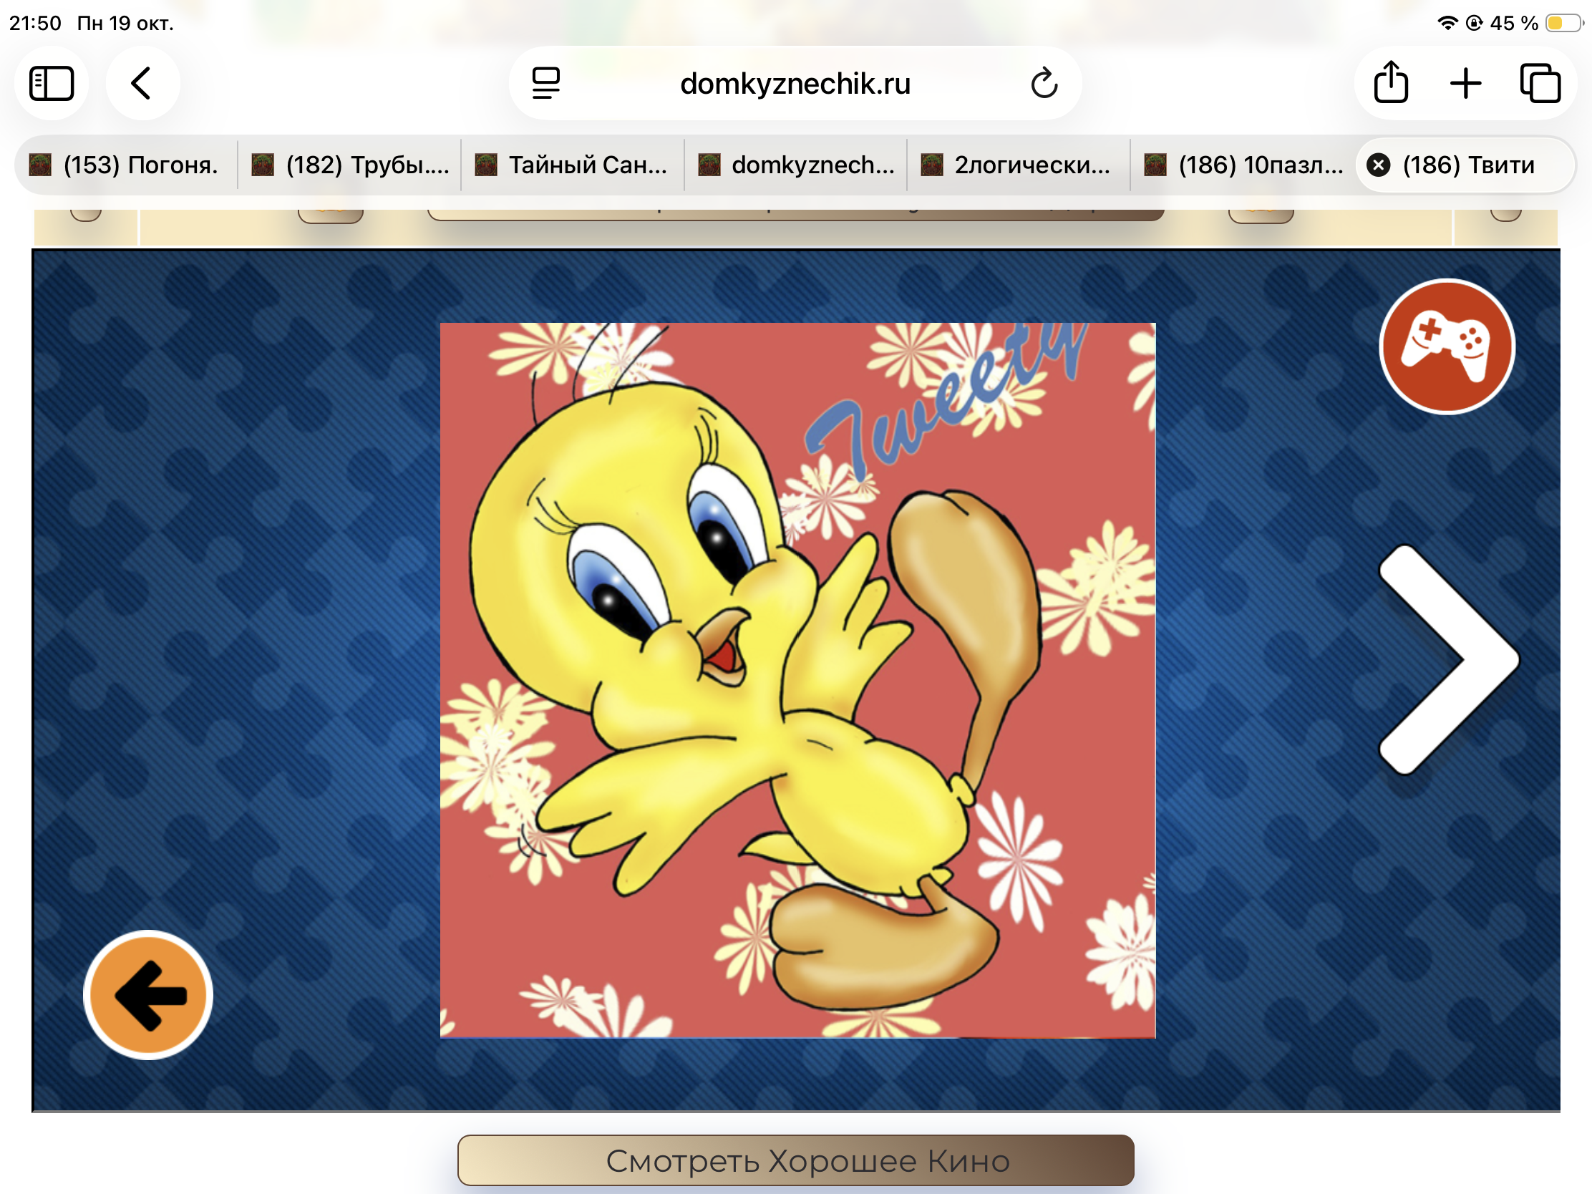The image size is (1592, 1194).
Task: Switch to the "(153) Погоня." tab
Action: (126, 165)
